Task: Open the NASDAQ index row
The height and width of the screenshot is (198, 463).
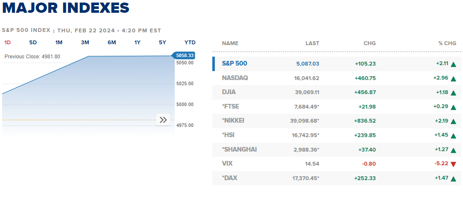Action: point(235,78)
